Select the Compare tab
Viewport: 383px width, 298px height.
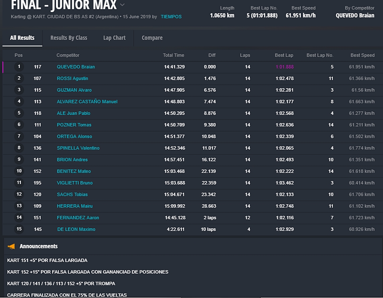[152, 38]
